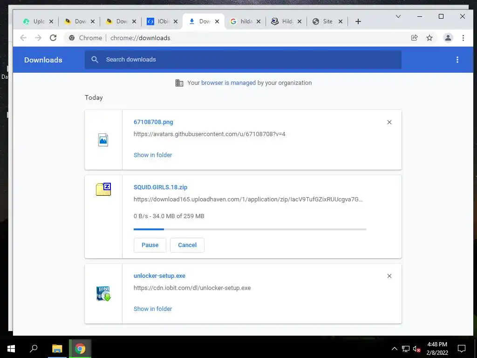Click the zip download progress bar
This screenshot has height=358, width=477.
click(250, 229)
